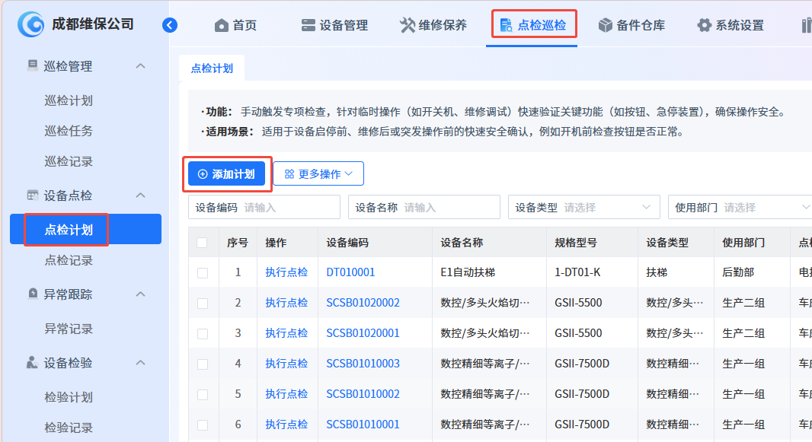The image size is (812, 442).
Task: Click the 备件仓库 box icon
Action: pos(606,25)
